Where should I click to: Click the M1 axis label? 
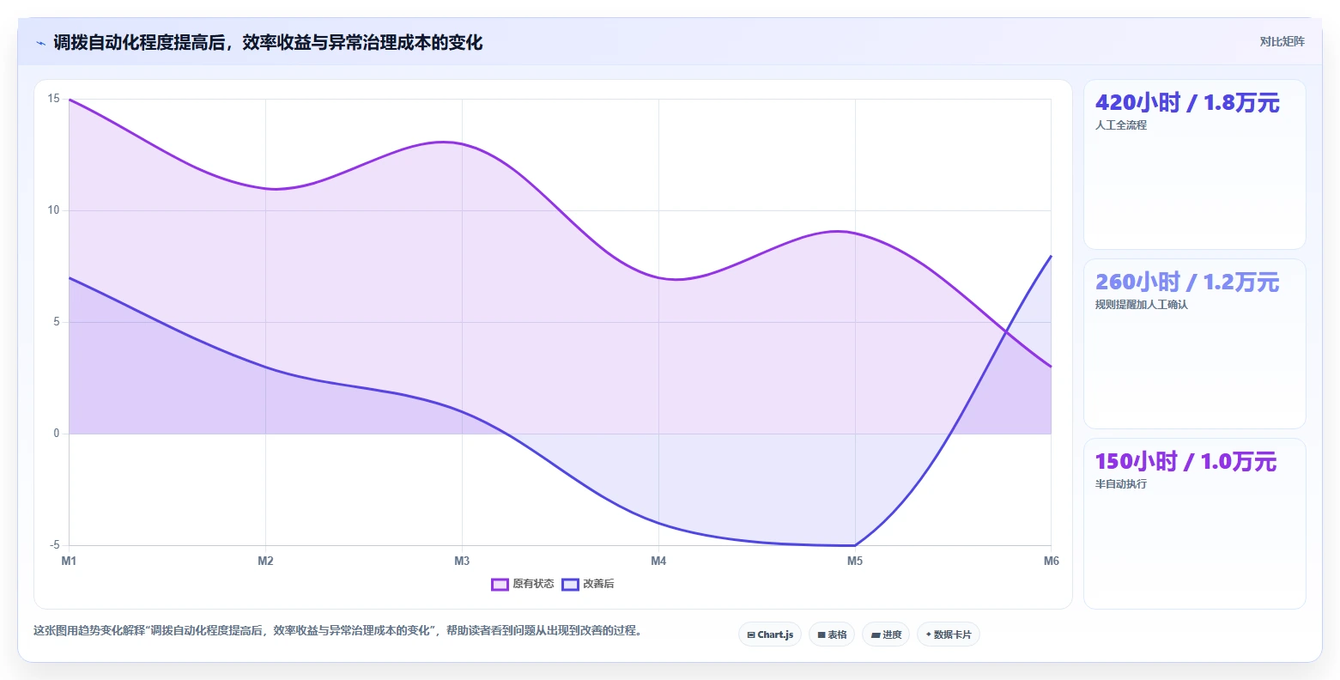[69, 562]
